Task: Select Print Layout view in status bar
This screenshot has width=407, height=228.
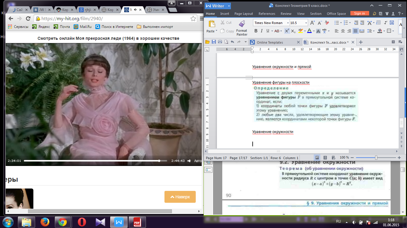Action: click(x=317, y=158)
